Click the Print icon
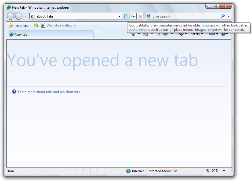Image resolution: width=252 pixels, height=182 pixels. click(166, 35)
